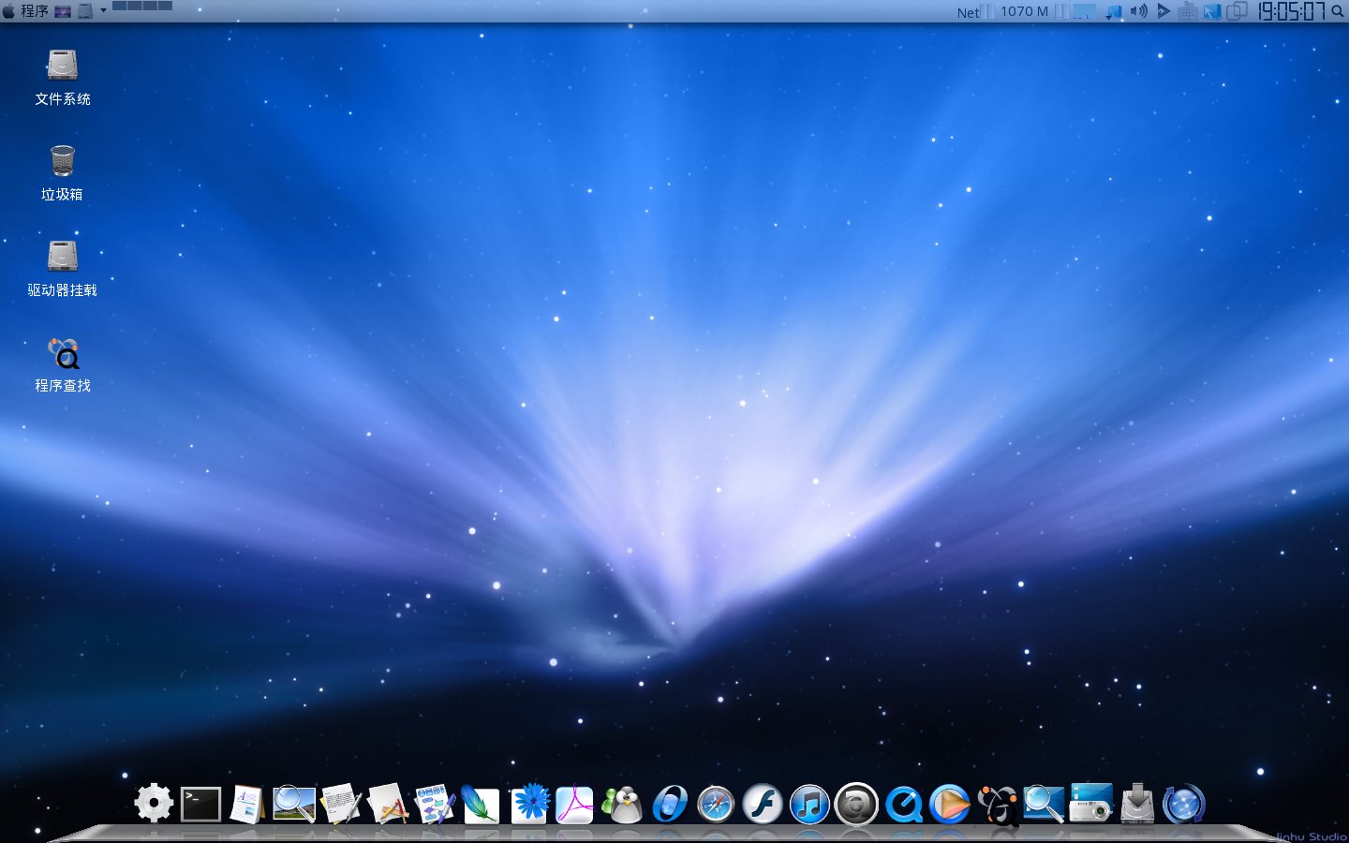Viewport: 1349px width, 843px height.
Task: Open the volume speaker control
Action: click(x=1138, y=11)
